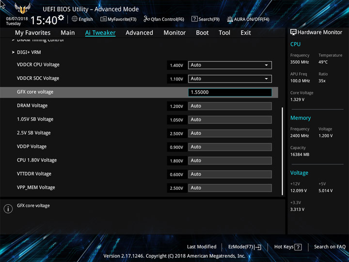Click the 2.5V SB Voltage Auto field
Screen dimensions: 349x262
pos(230,133)
